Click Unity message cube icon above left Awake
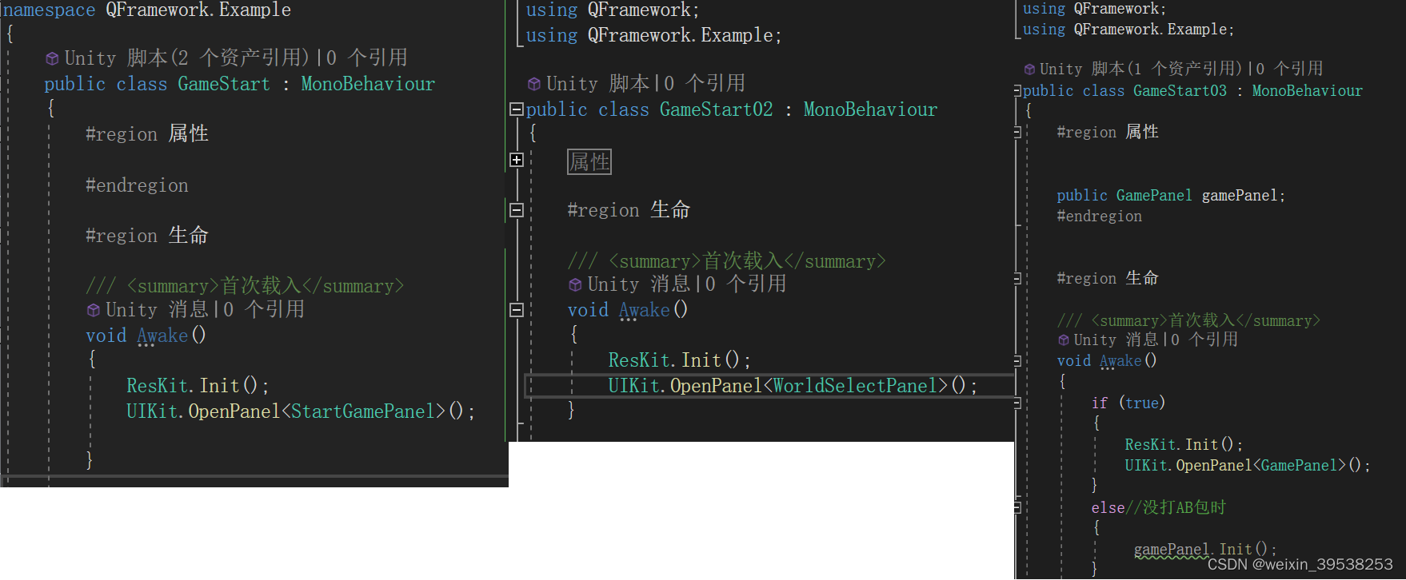This screenshot has width=1406, height=580. point(93,310)
